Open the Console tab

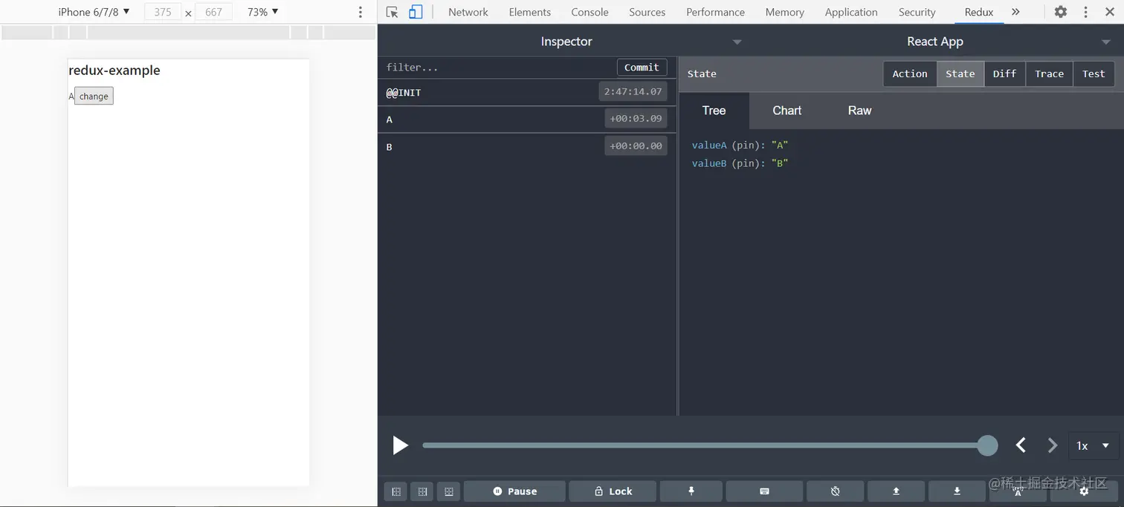pos(590,12)
